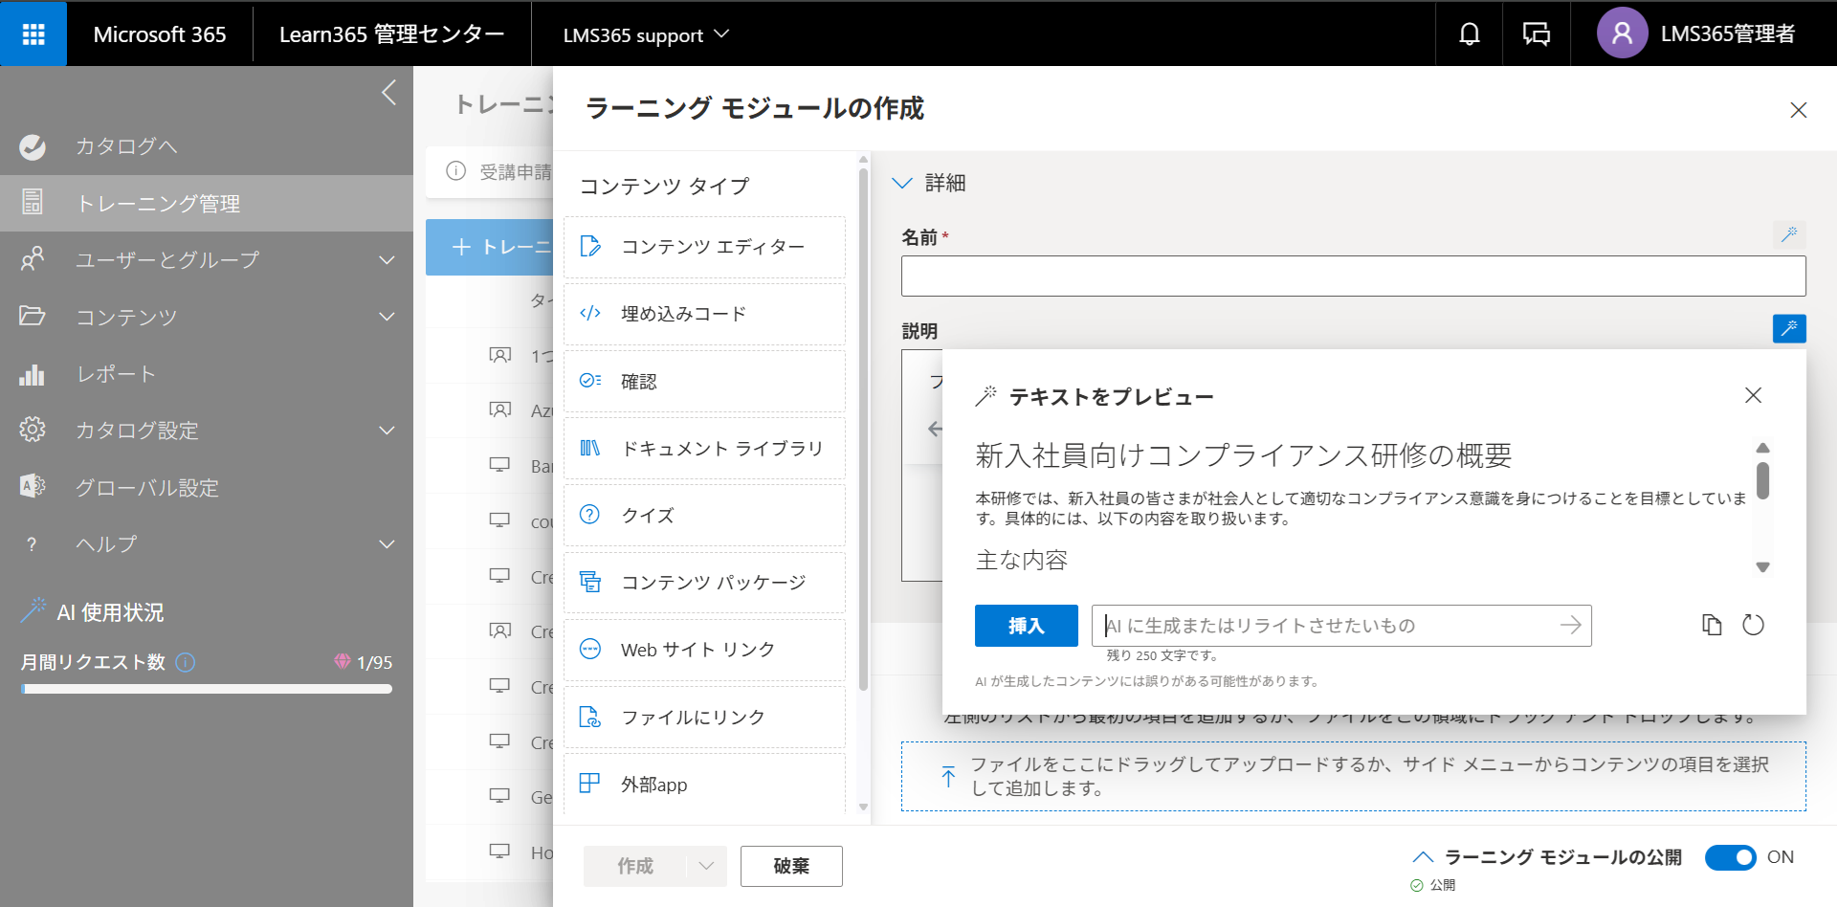Click the 挿入 button
Screen dimensions: 1837x907
pos(1026,626)
